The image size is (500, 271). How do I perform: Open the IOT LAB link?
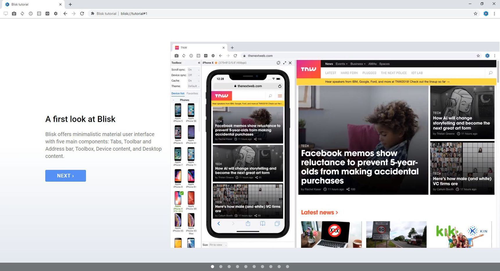pyautogui.click(x=417, y=73)
